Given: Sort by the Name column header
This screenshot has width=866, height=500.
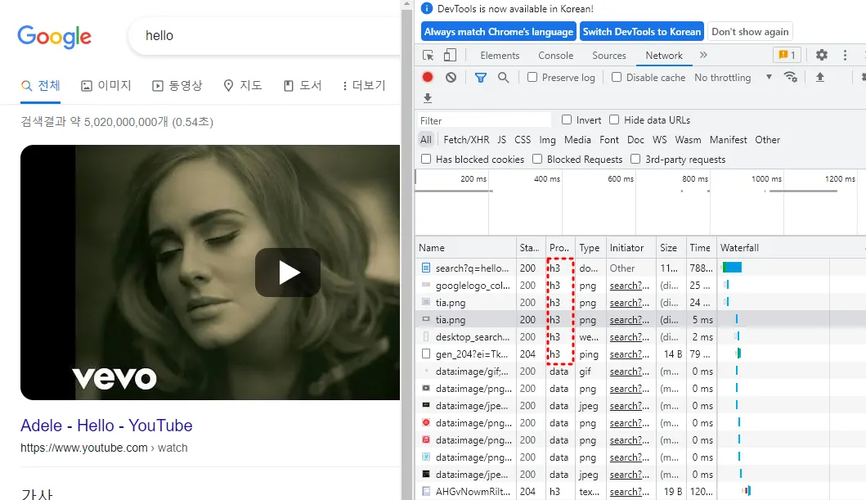Looking at the screenshot, I should pos(465,247).
